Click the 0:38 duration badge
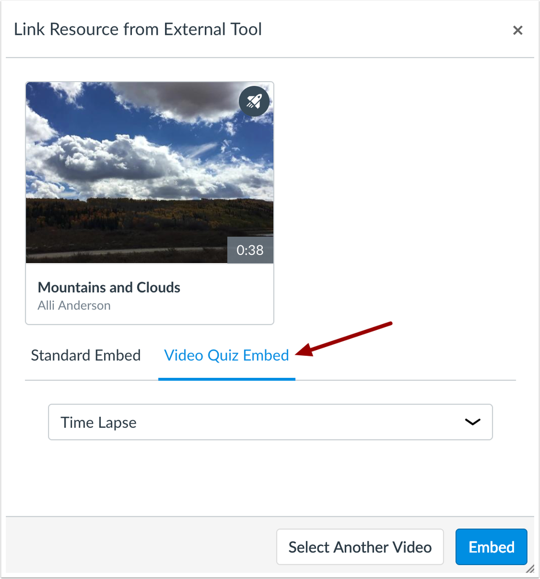 [x=250, y=250]
